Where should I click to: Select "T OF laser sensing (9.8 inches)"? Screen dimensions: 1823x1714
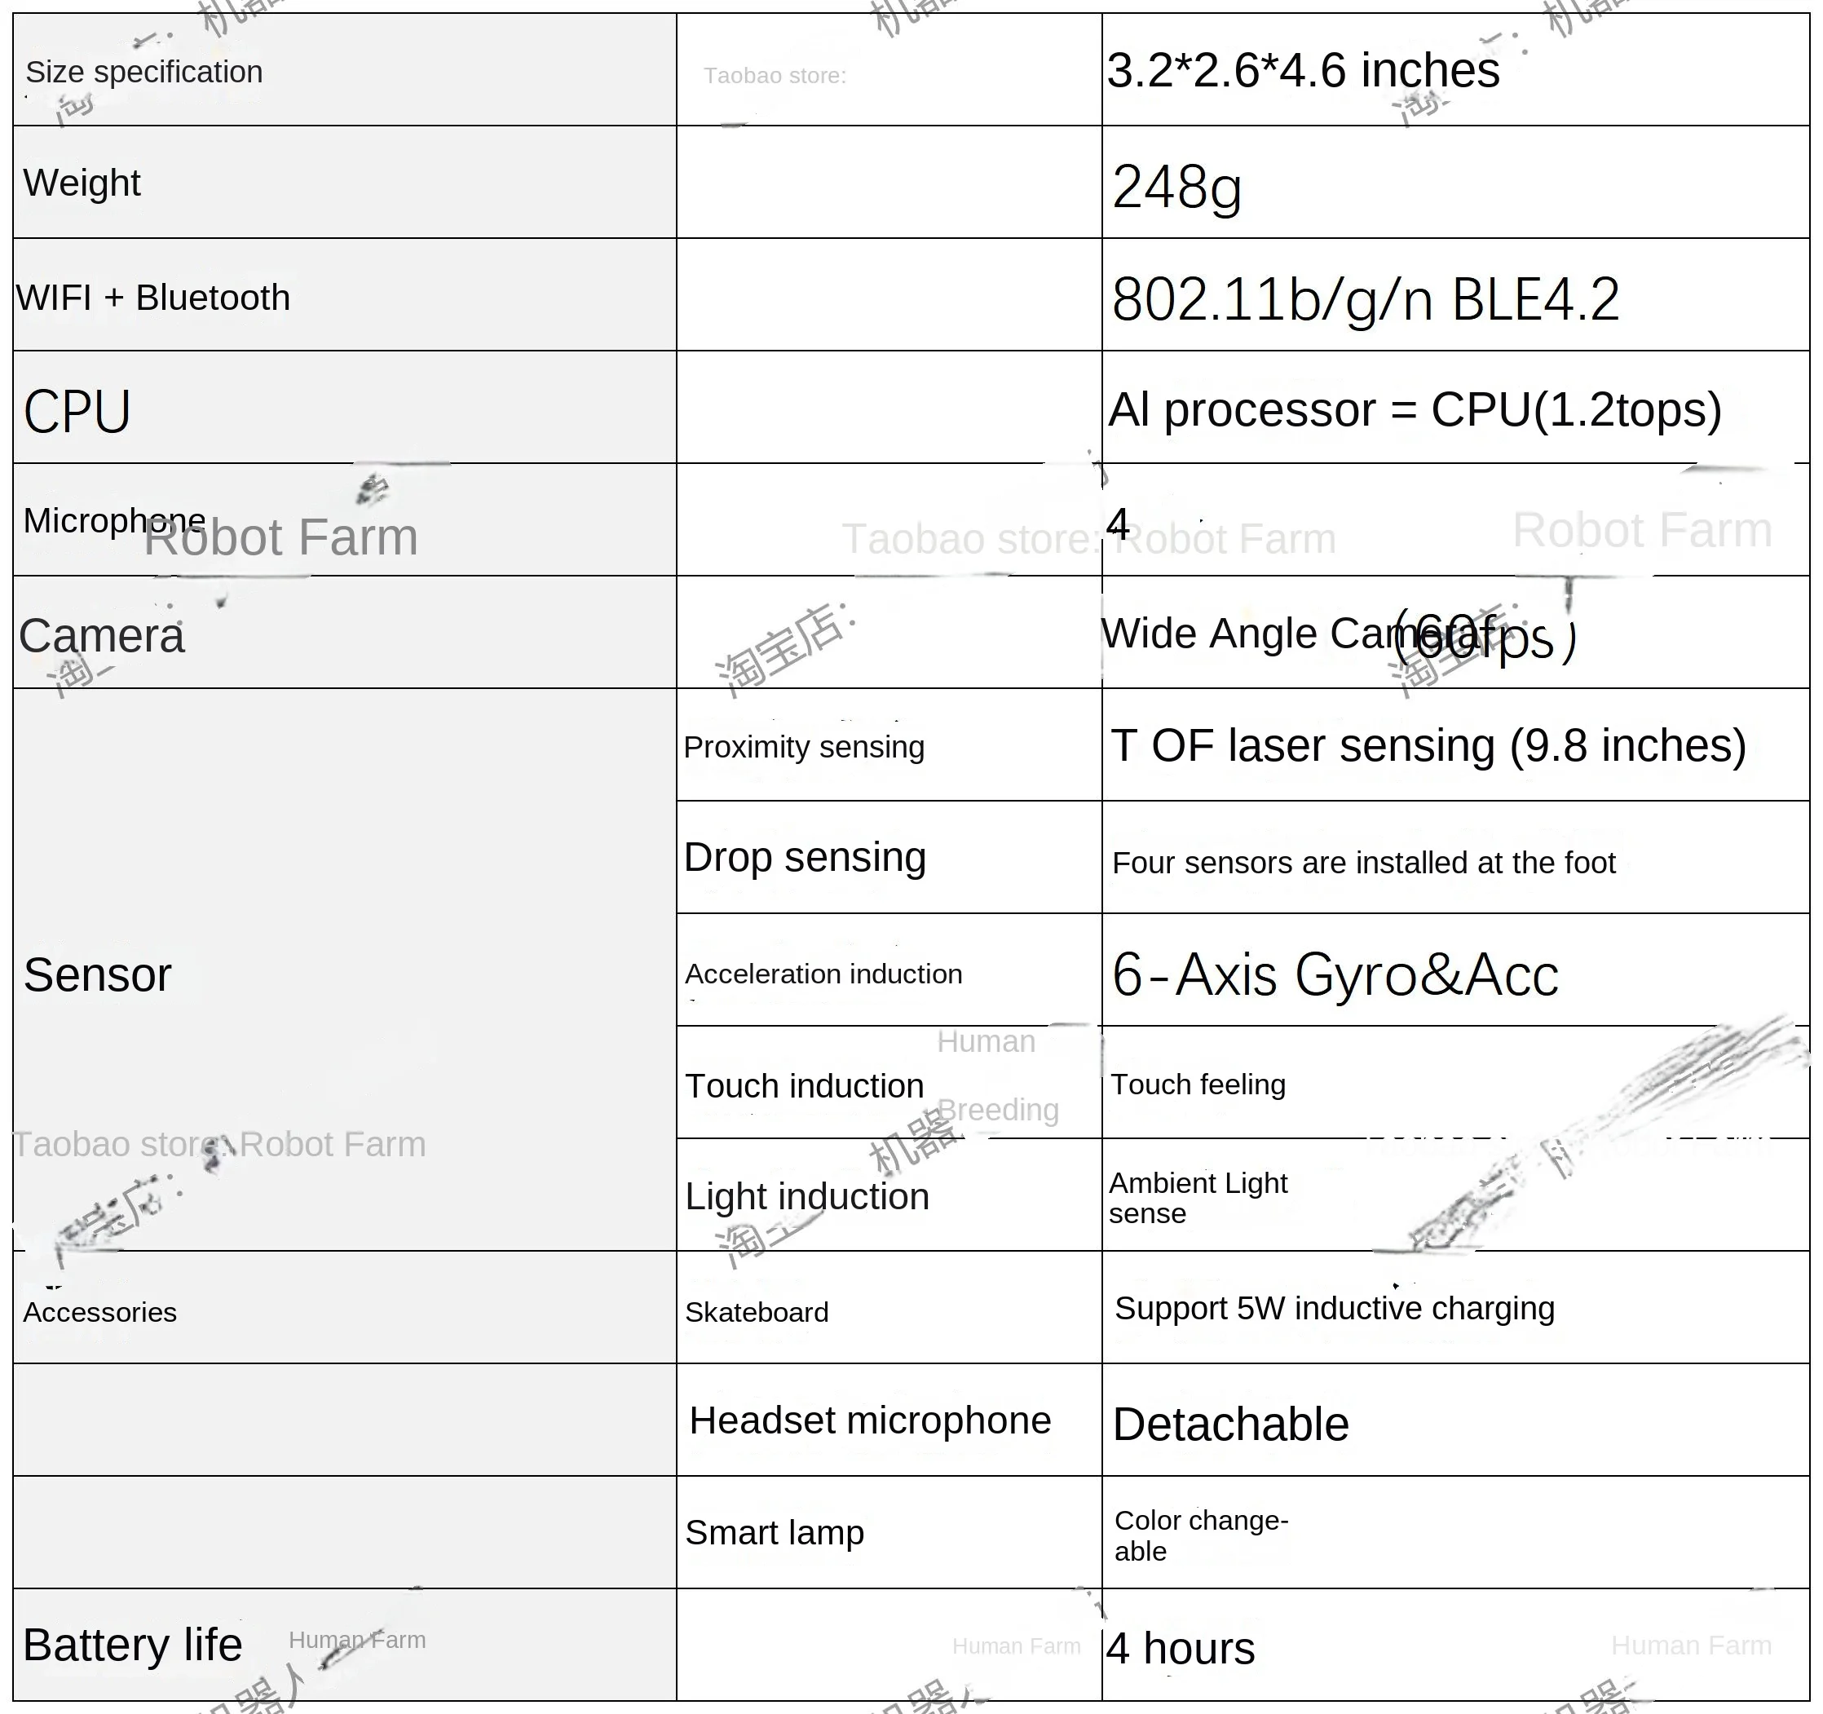pyautogui.click(x=1428, y=745)
